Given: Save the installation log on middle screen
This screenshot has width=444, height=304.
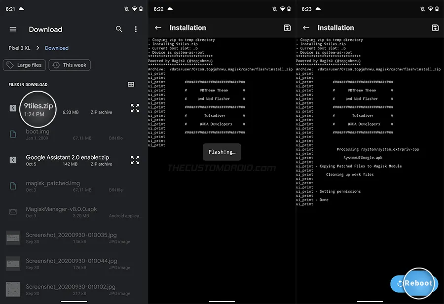Looking at the screenshot, I should (287, 28).
